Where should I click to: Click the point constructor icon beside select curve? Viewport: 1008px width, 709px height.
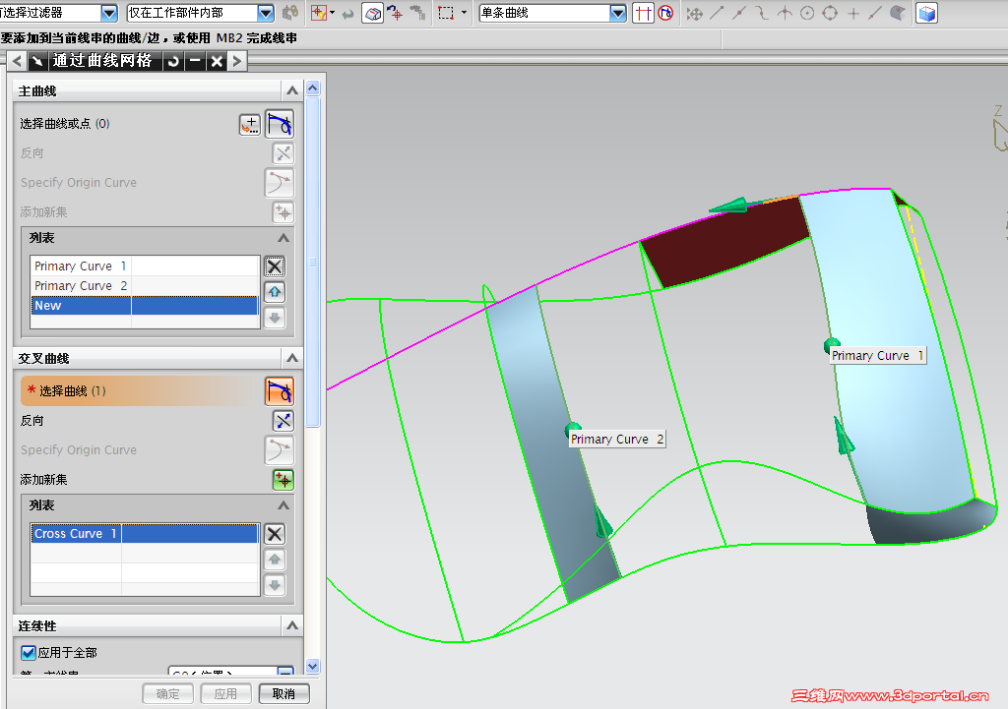[249, 124]
